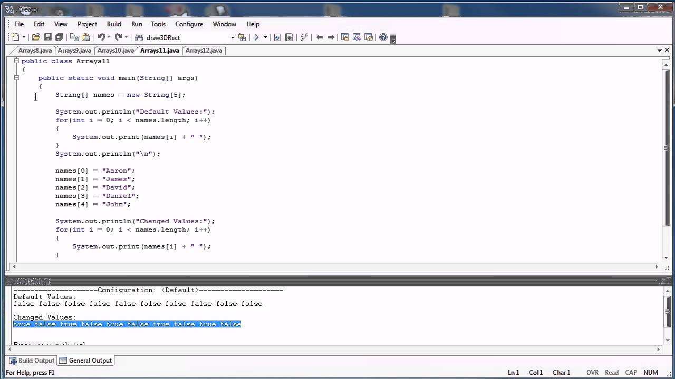Switch to the Arrays10.java tab
Viewport: 675px width, 379px height.
[x=114, y=51]
